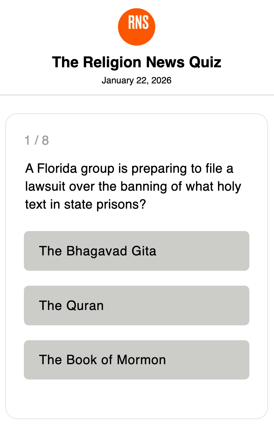The image size is (274, 424).
Task: Click the words state prisons in the question
Action: [x=101, y=205]
